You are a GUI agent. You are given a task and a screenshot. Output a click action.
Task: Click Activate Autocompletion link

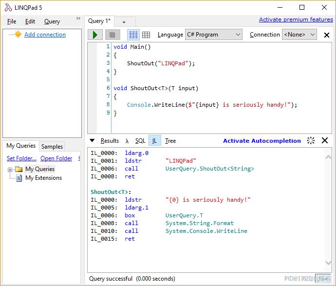pyautogui.click(x=262, y=141)
